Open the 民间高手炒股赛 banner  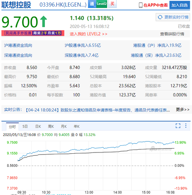[x=33, y=33]
